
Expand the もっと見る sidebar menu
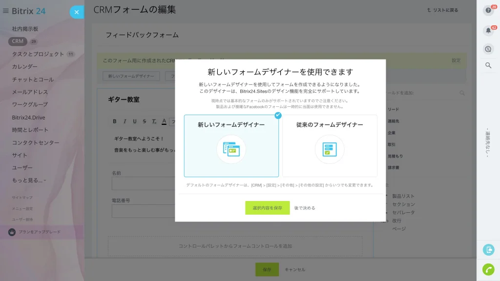click(x=29, y=181)
